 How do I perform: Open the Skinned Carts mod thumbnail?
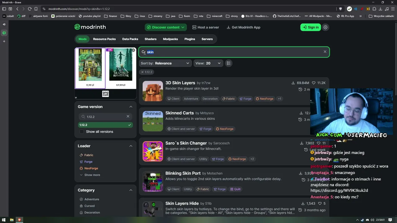pos(153,121)
